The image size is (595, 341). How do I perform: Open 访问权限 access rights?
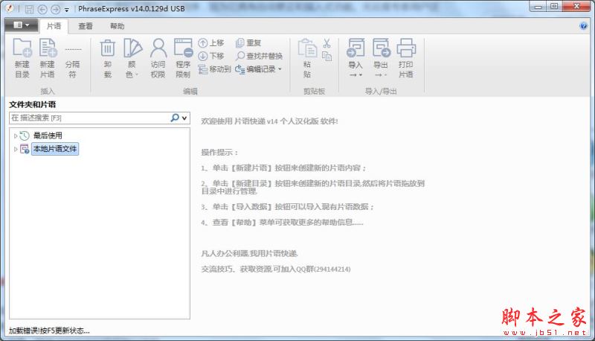tap(158, 58)
